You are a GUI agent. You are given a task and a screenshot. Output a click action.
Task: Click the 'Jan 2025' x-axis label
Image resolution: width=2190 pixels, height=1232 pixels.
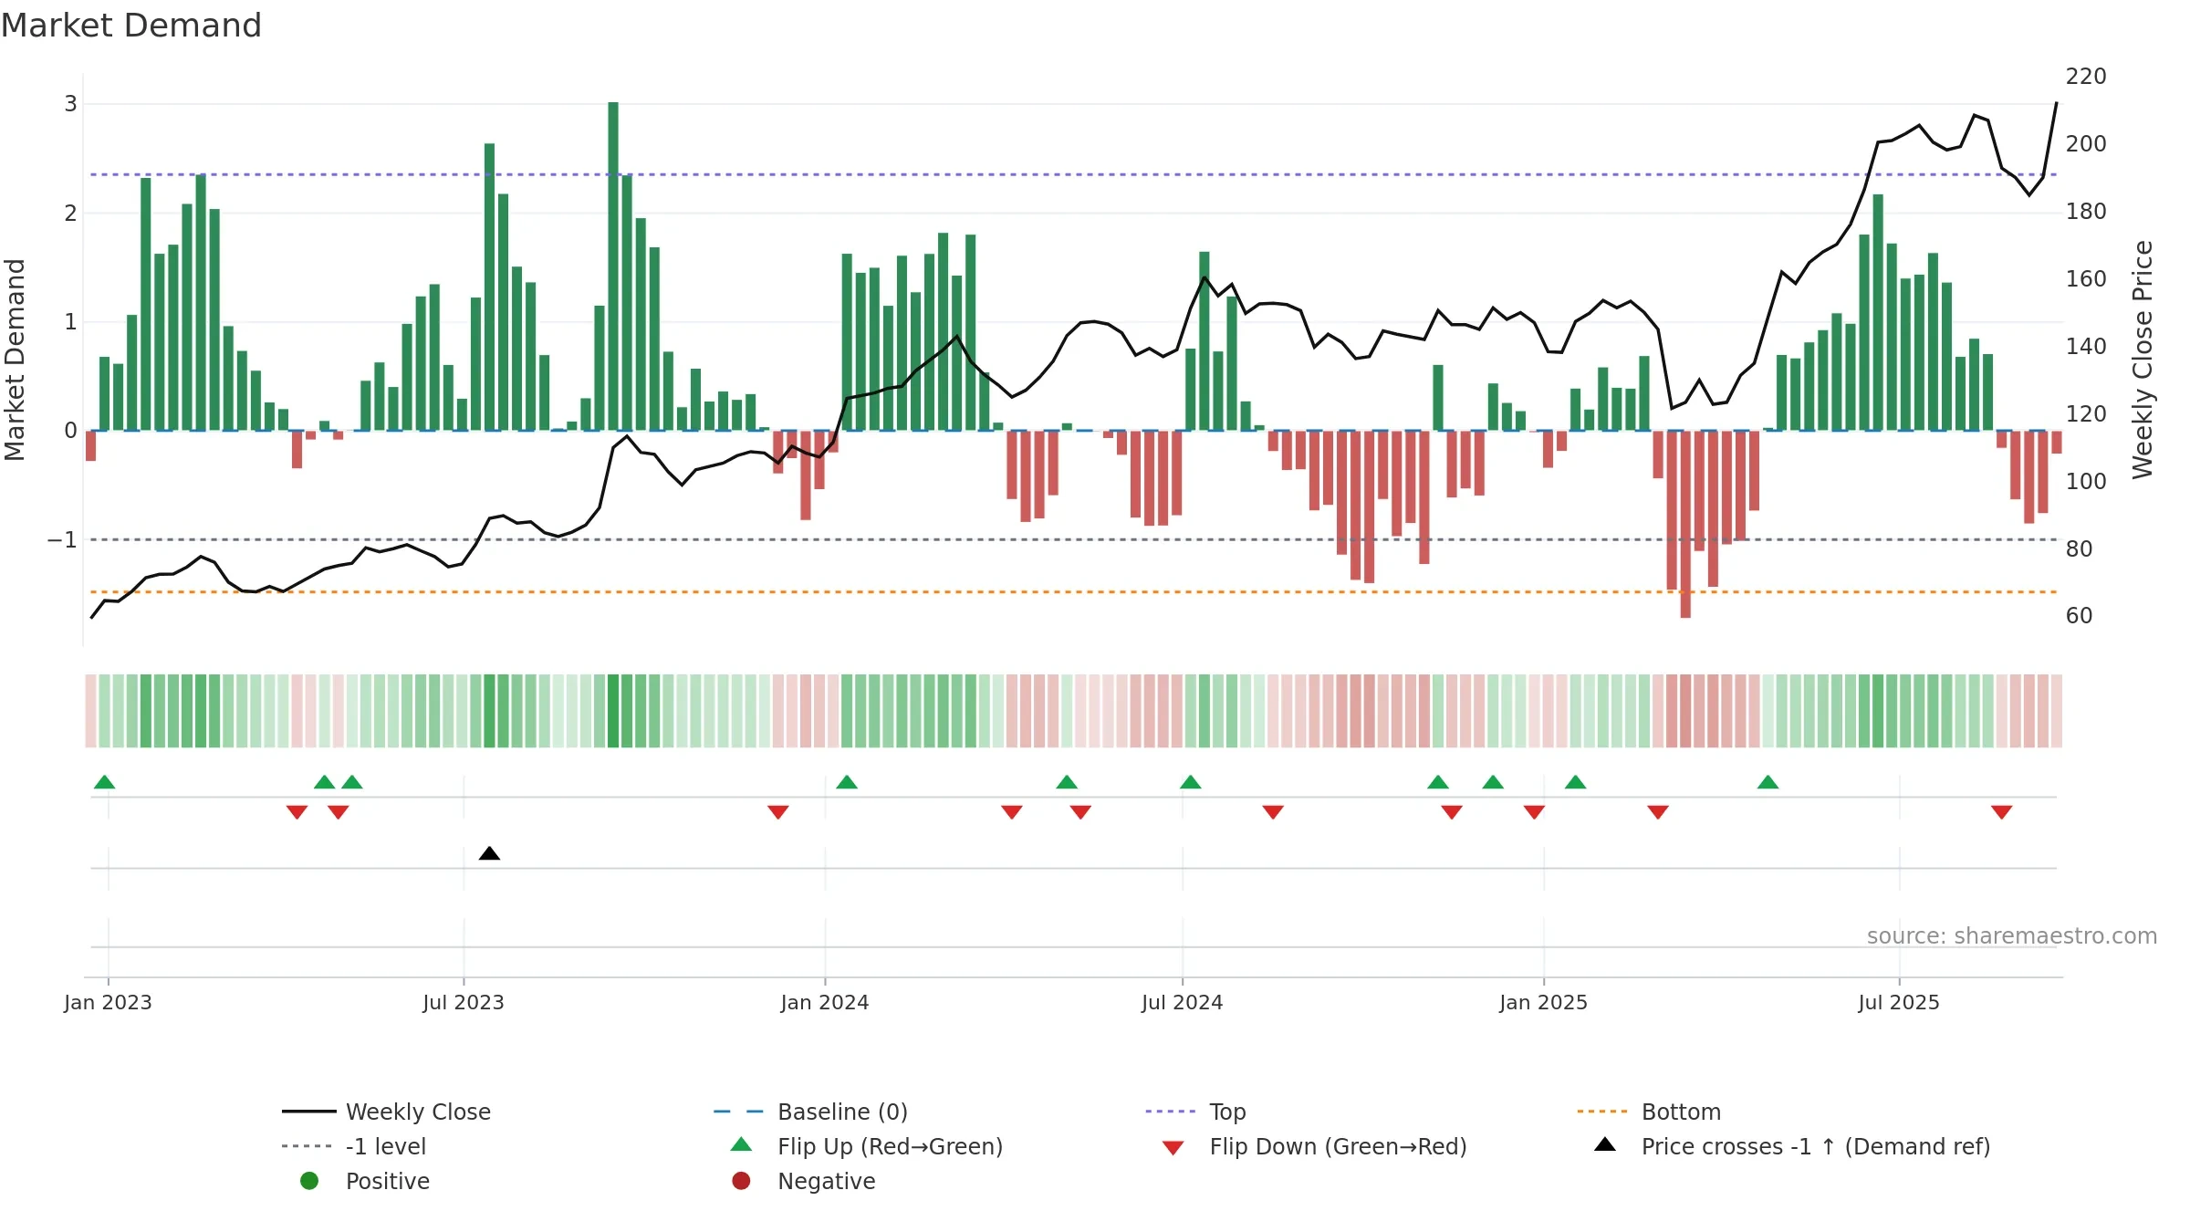point(1543,1002)
